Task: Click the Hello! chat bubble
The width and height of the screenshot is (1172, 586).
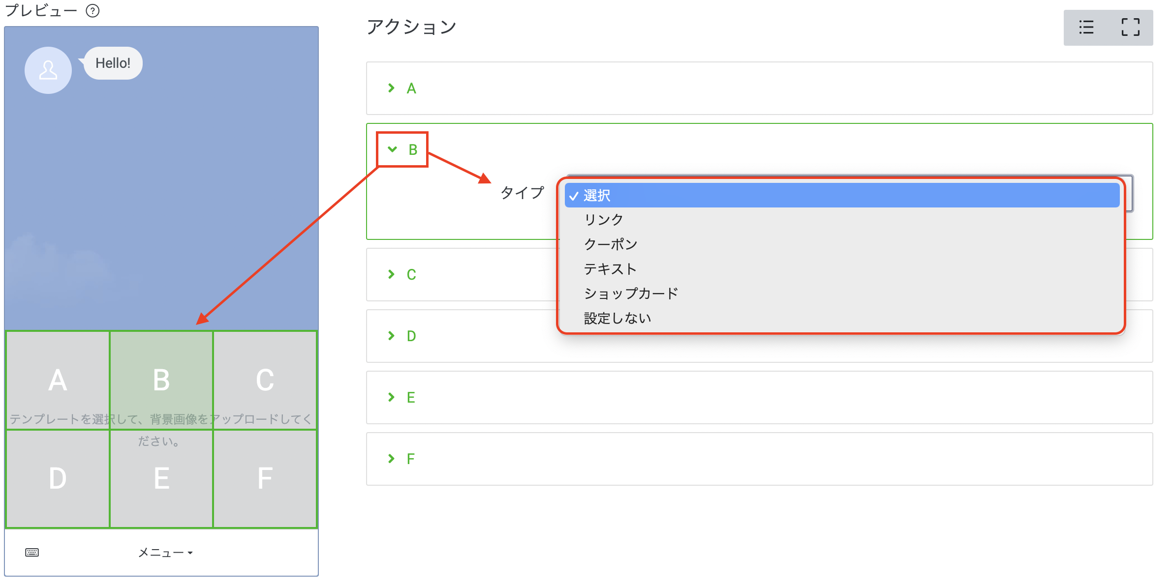Action: [x=113, y=63]
